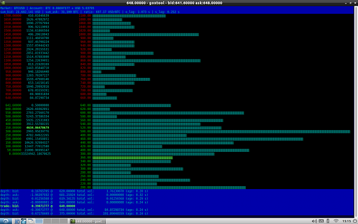Viewport: 358px width, 224px height.
Task: Click the sum_bid status text in header
Action: click(x=20, y=12)
